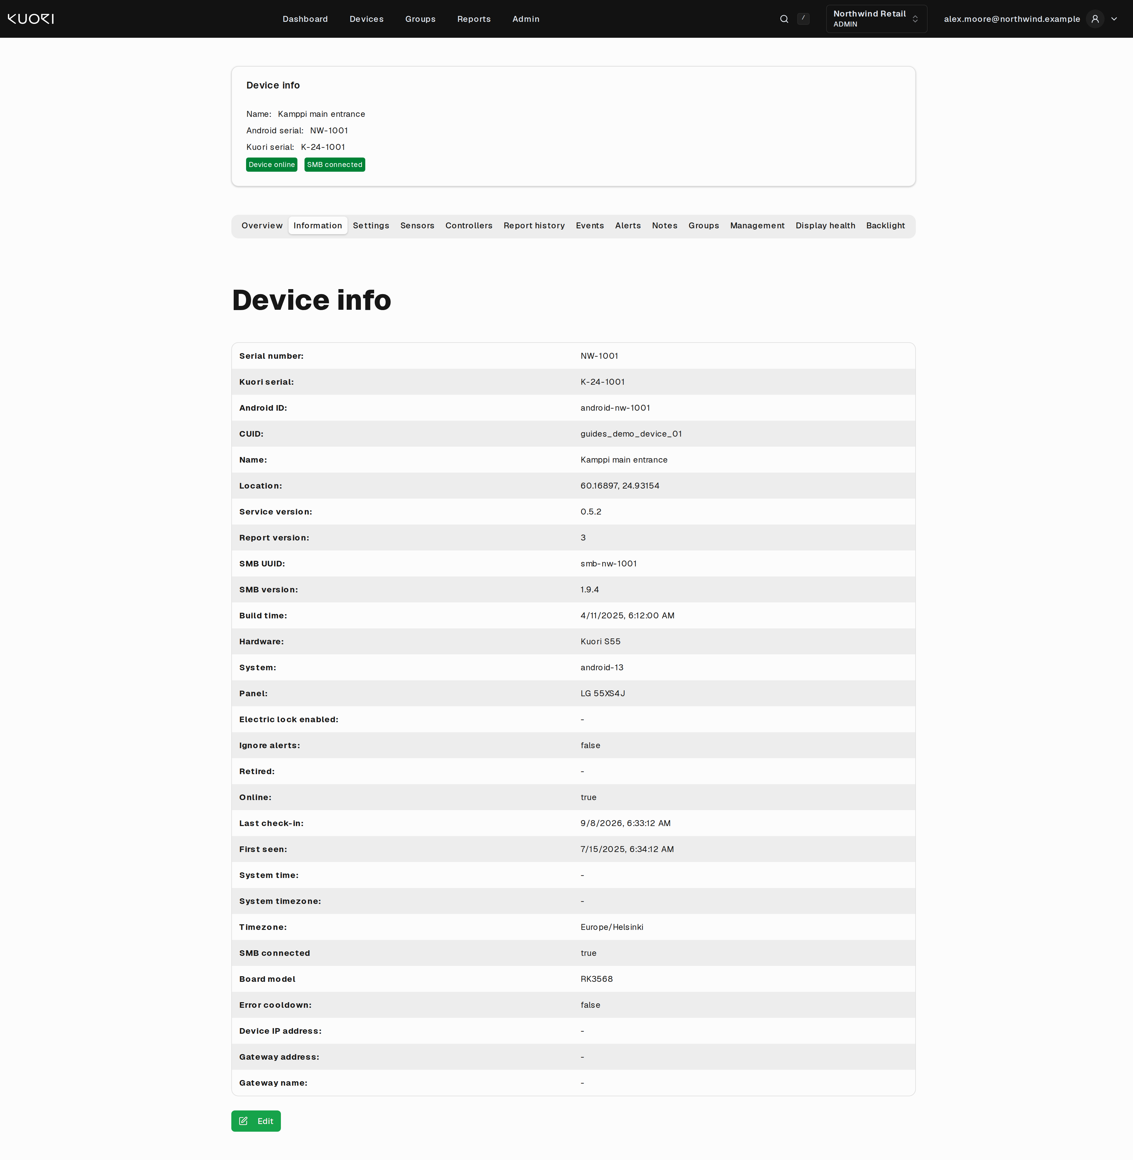The image size is (1133, 1160).
Task: Click the Hardware value Kuori S55
Action: (600, 642)
